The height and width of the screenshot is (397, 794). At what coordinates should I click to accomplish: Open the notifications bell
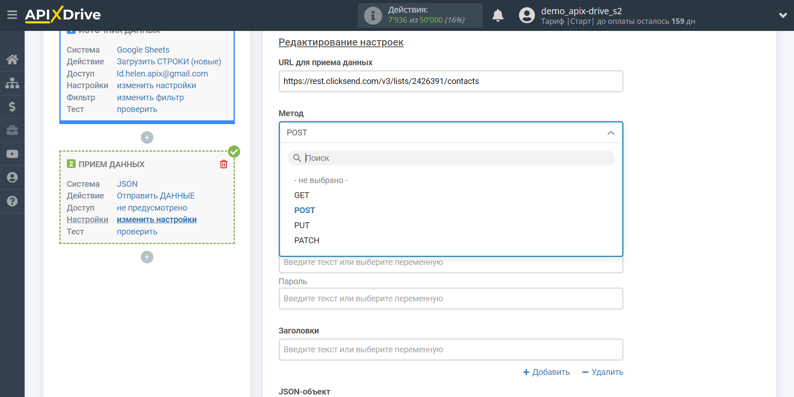498,15
